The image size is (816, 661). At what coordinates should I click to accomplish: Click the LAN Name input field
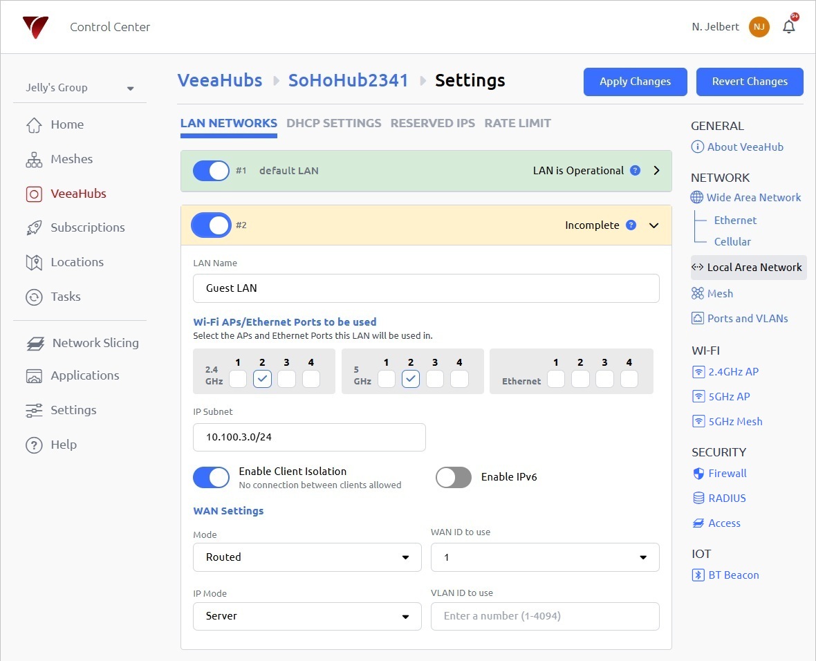pos(426,288)
